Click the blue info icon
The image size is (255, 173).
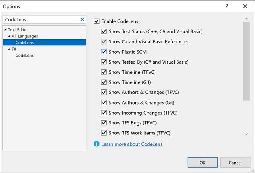click(x=96, y=144)
